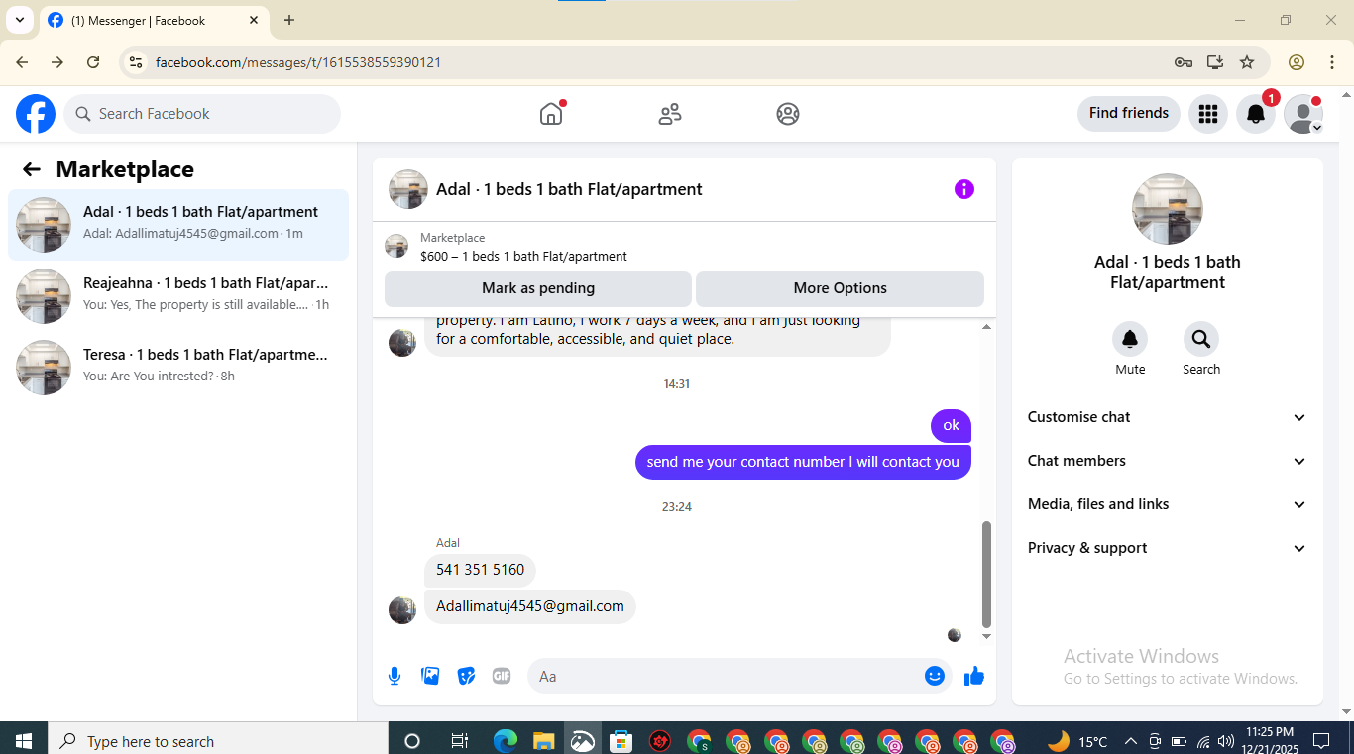Screen dimensions: 1354x754
Task: Click the chat scroll down arrow
Action: (986, 636)
